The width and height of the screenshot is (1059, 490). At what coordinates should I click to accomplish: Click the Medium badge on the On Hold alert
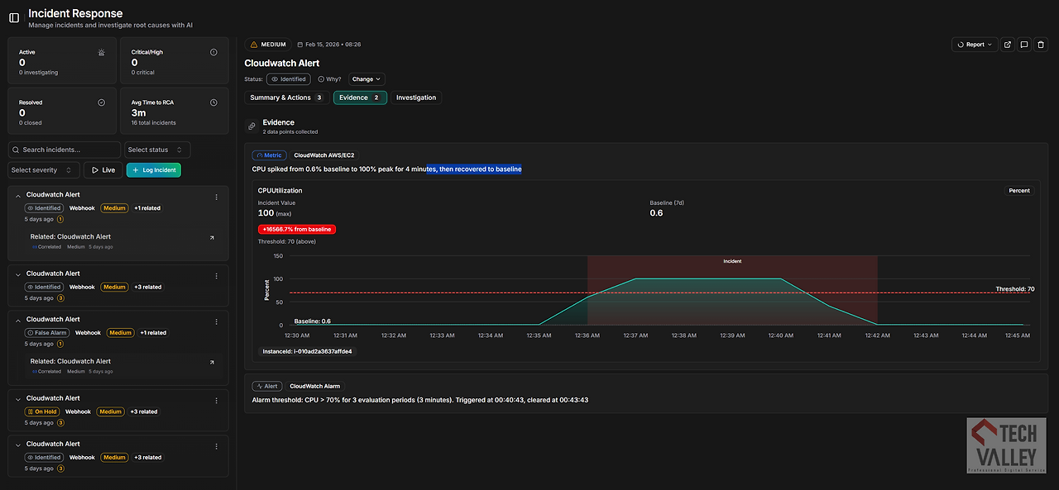[110, 412]
